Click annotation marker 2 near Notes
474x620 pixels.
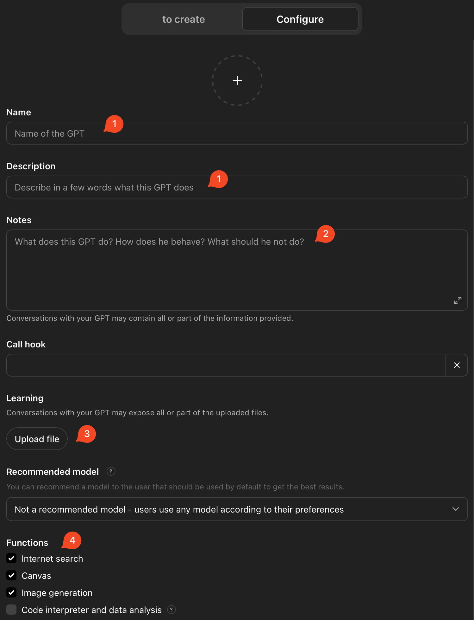[325, 234]
